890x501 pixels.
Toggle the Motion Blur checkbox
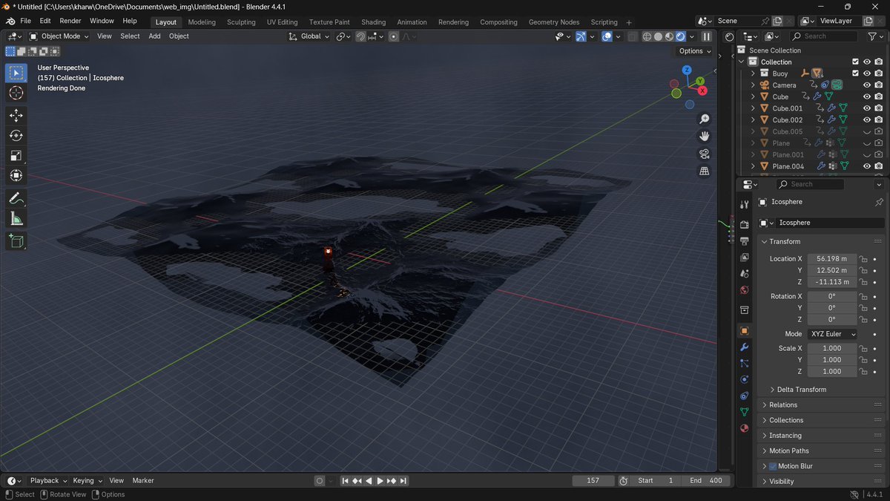(x=772, y=466)
